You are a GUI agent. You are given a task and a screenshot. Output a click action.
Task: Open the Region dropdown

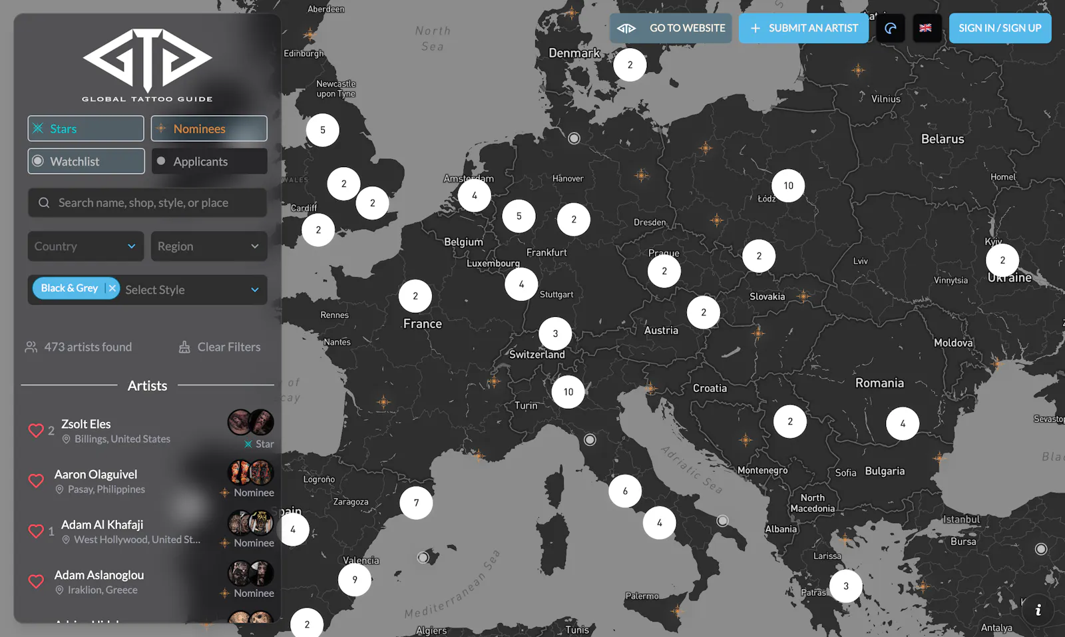point(209,246)
